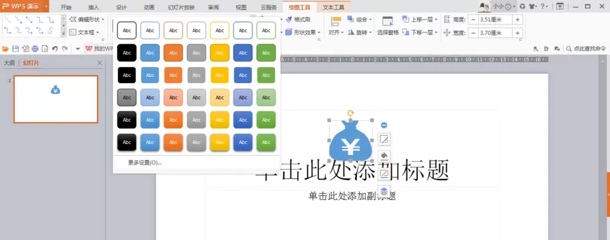Select slide 1 thumbnail in the panel
The height and width of the screenshot is (240, 610).
pyautogui.click(x=56, y=99)
